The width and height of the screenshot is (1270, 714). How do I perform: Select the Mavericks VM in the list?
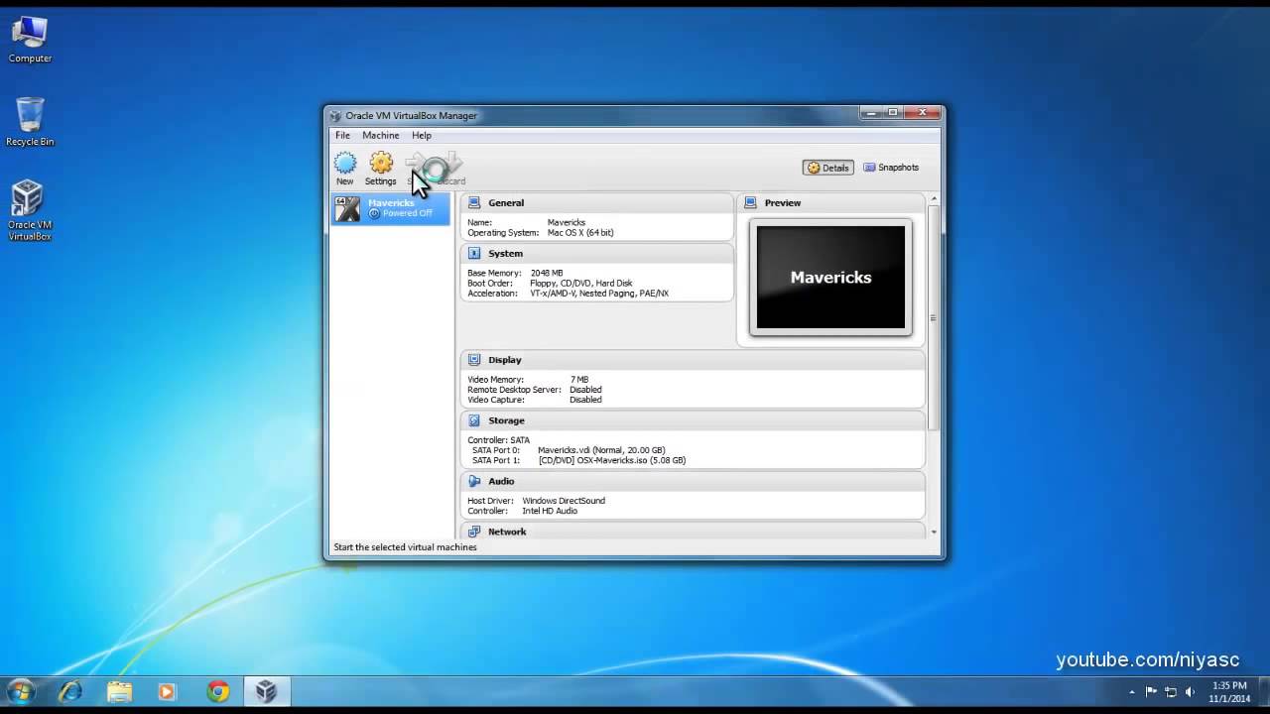[391, 208]
